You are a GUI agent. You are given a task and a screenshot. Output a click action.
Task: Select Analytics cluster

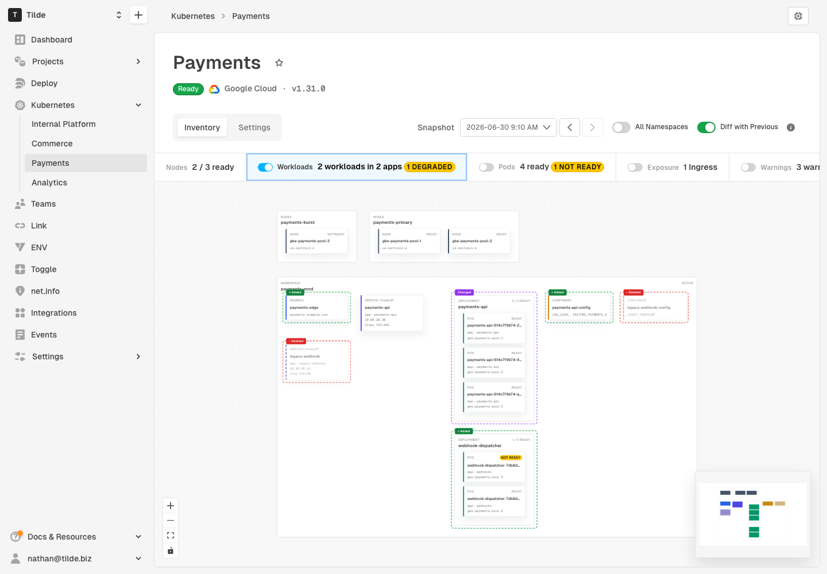coord(86,183)
